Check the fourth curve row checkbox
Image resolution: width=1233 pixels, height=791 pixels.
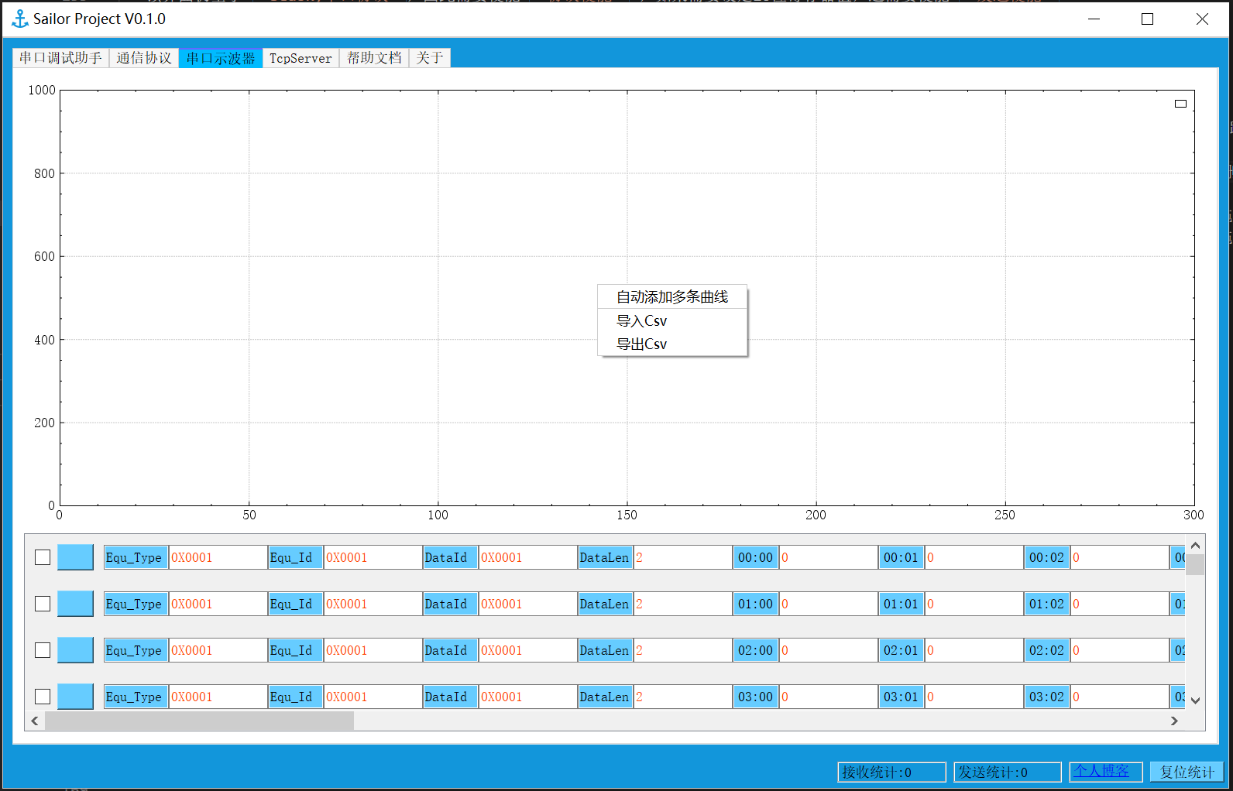pyautogui.click(x=43, y=697)
